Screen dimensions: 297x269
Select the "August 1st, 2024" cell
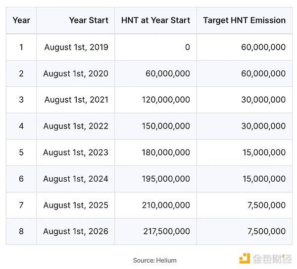coord(76,179)
